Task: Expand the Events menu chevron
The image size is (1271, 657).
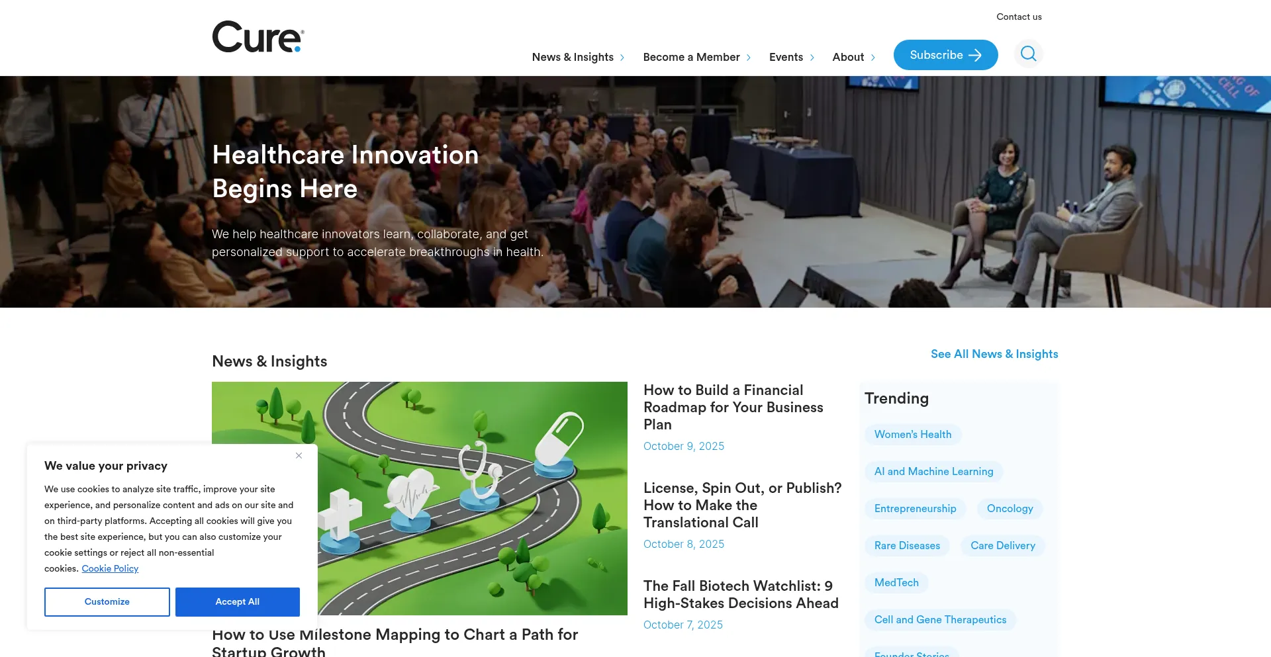Action: pos(812,58)
